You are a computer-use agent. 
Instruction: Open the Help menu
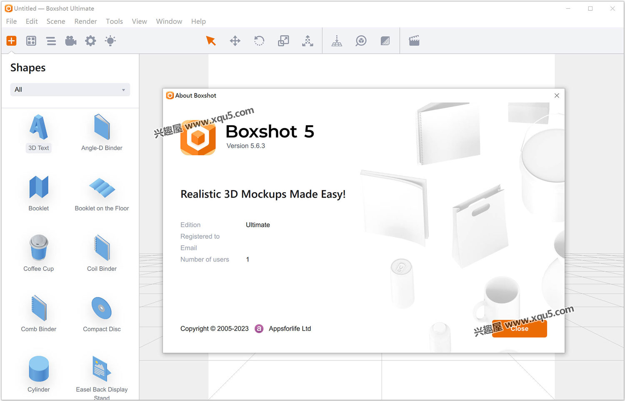point(198,21)
